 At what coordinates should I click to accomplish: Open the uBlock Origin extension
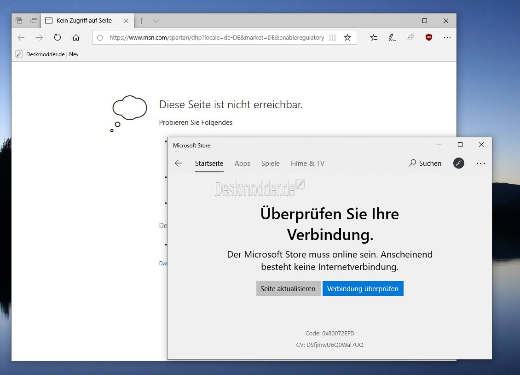(x=429, y=37)
